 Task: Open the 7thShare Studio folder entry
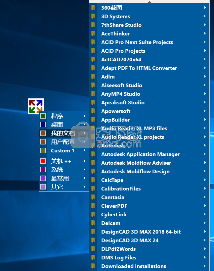pos(149,25)
